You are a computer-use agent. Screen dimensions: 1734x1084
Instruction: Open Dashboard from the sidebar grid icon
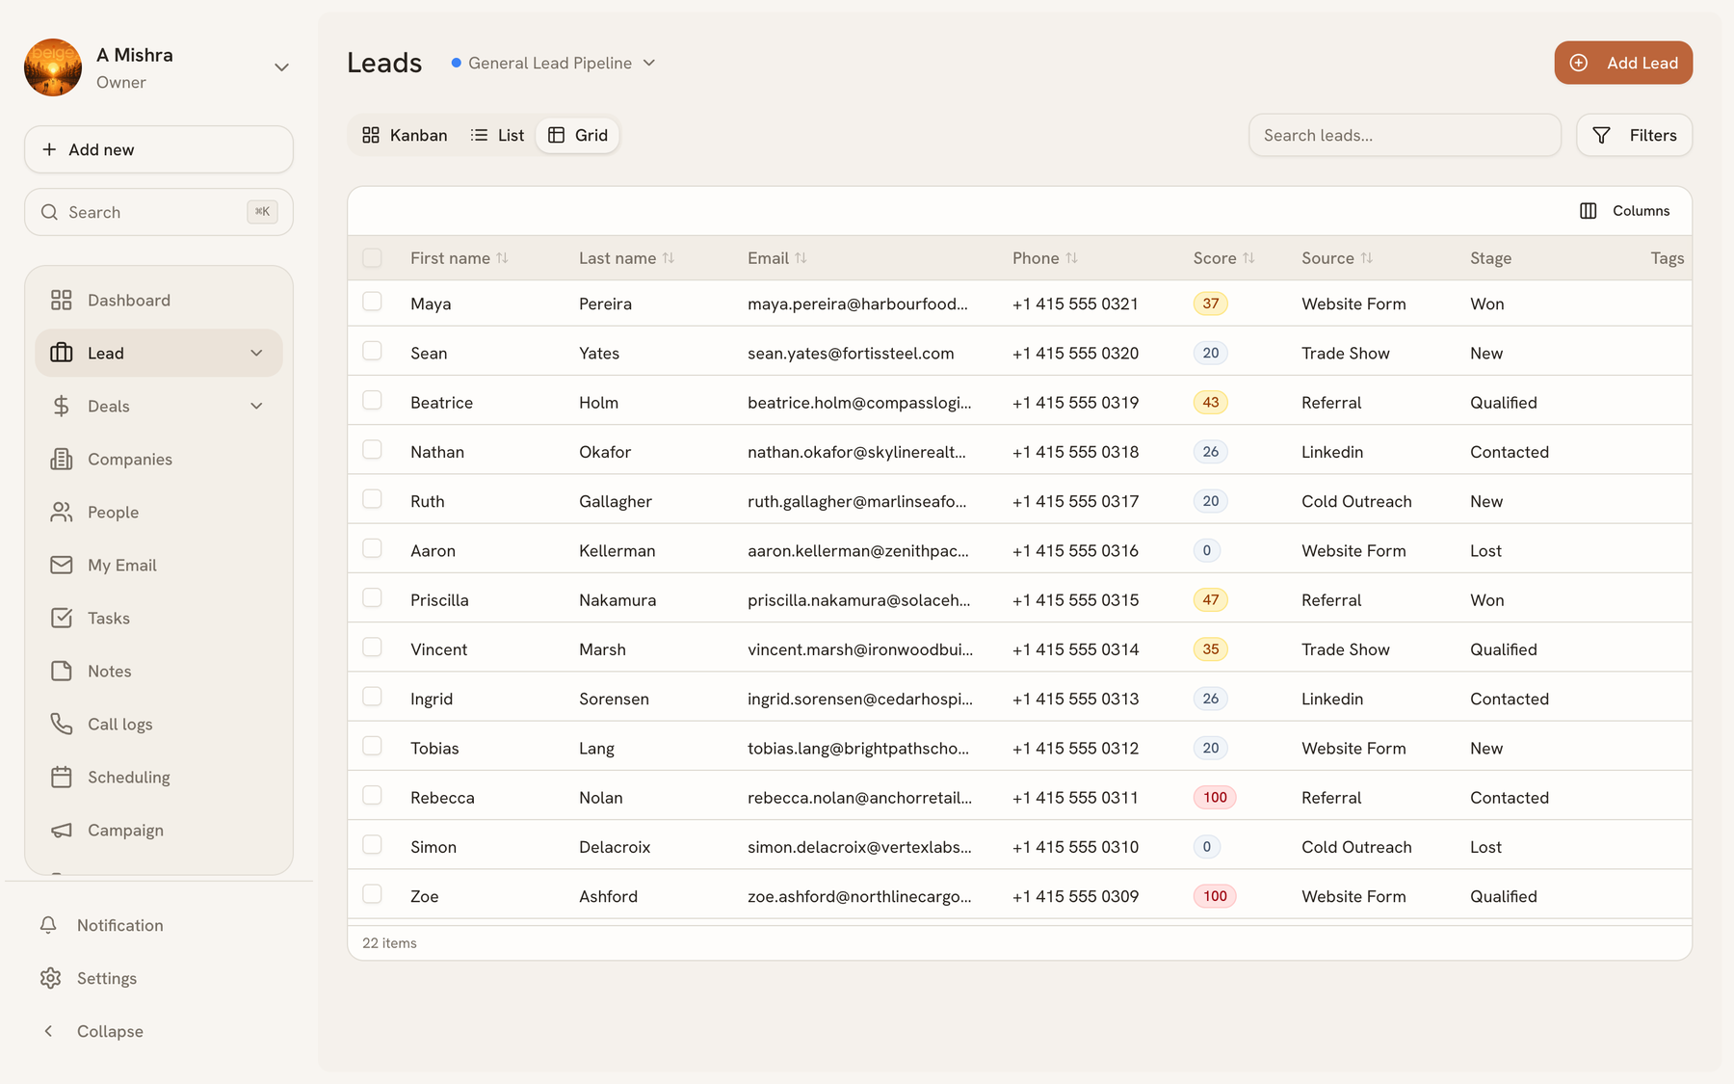[x=61, y=301]
